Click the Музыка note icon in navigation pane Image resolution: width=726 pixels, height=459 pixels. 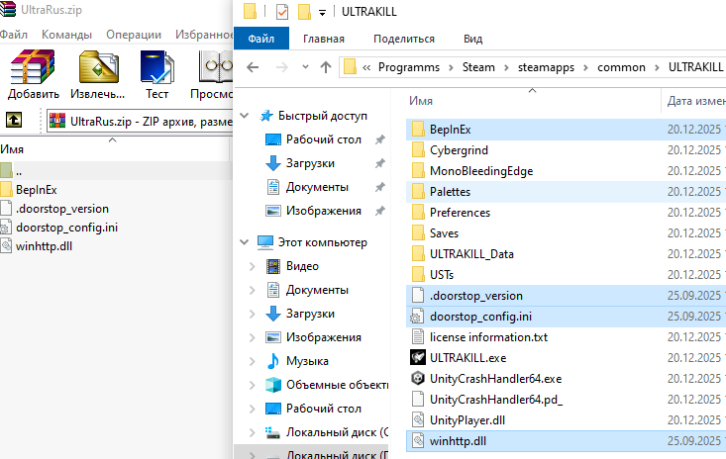[273, 361]
